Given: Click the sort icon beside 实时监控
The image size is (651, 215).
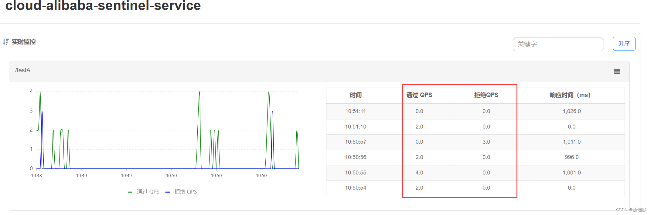Looking at the screenshot, I should 6,42.
